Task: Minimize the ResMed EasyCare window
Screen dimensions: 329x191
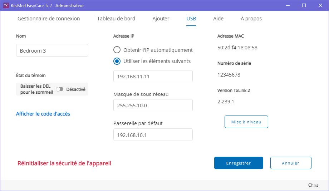Action: coord(288,5)
